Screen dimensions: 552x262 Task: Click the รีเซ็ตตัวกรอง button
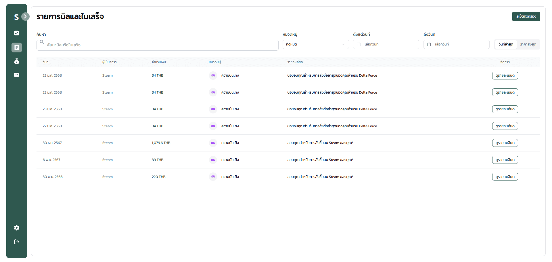coord(526,16)
